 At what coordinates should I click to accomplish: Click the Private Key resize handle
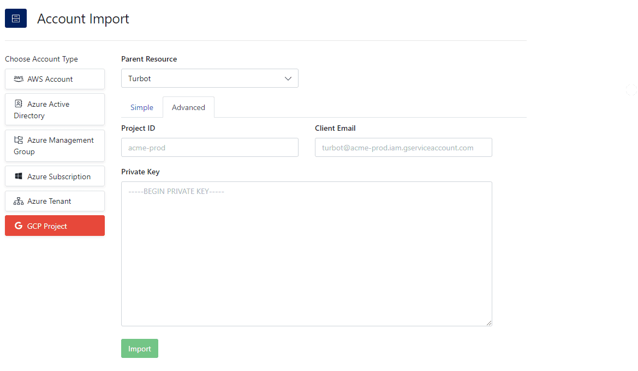pyautogui.click(x=488, y=323)
